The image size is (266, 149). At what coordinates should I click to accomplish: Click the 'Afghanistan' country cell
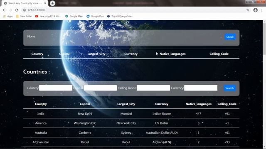click(x=41, y=142)
